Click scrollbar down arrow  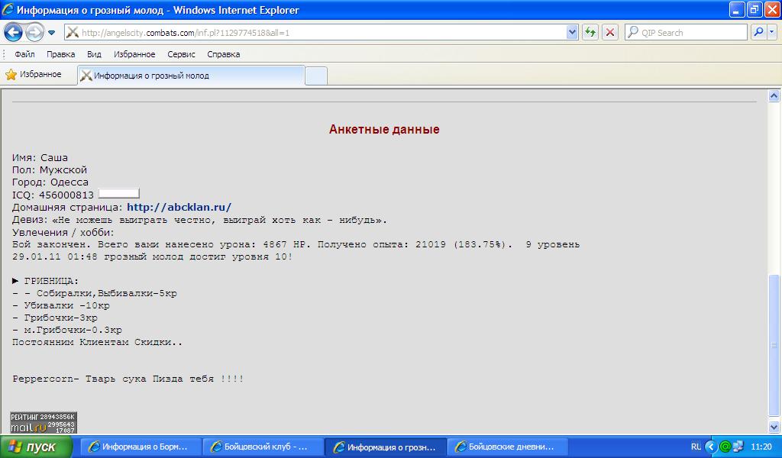tap(774, 427)
